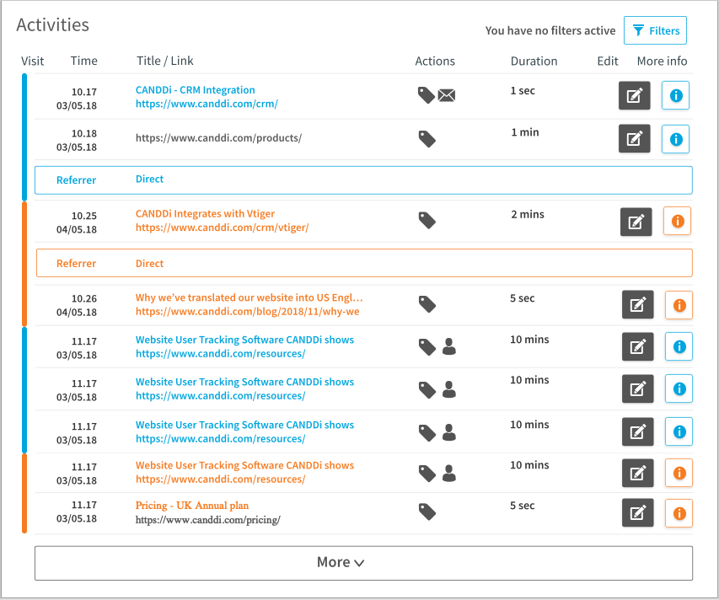Edit the CANDDi Integrates with Vtiger activity

pyautogui.click(x=636, y=222)
